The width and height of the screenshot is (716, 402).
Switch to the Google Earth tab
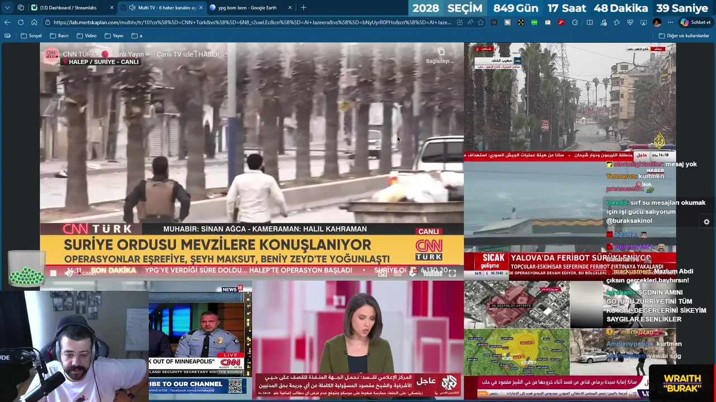point(251,8)
